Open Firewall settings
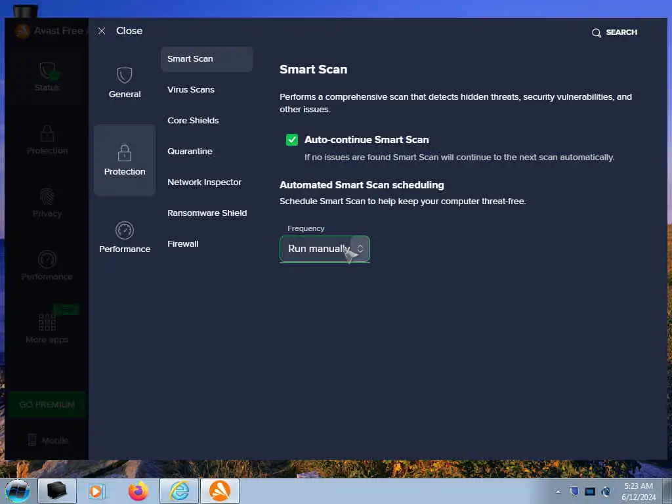 pos(183,244)
